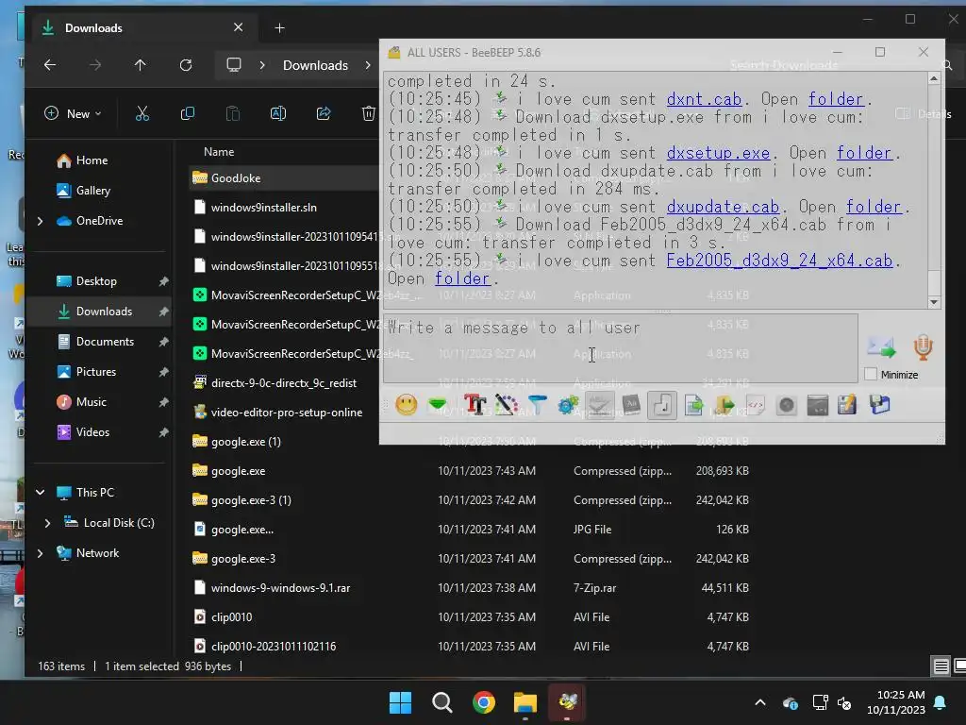Open taskbar Search
This screenshot has height=725, width=966.
pos(442,702)
